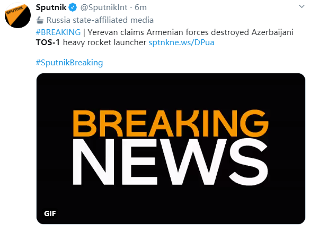The height and width of the screenshot is (230, 310).
Task: Open the 6m timestamp permalink
Action: click(x=140, y=7)
